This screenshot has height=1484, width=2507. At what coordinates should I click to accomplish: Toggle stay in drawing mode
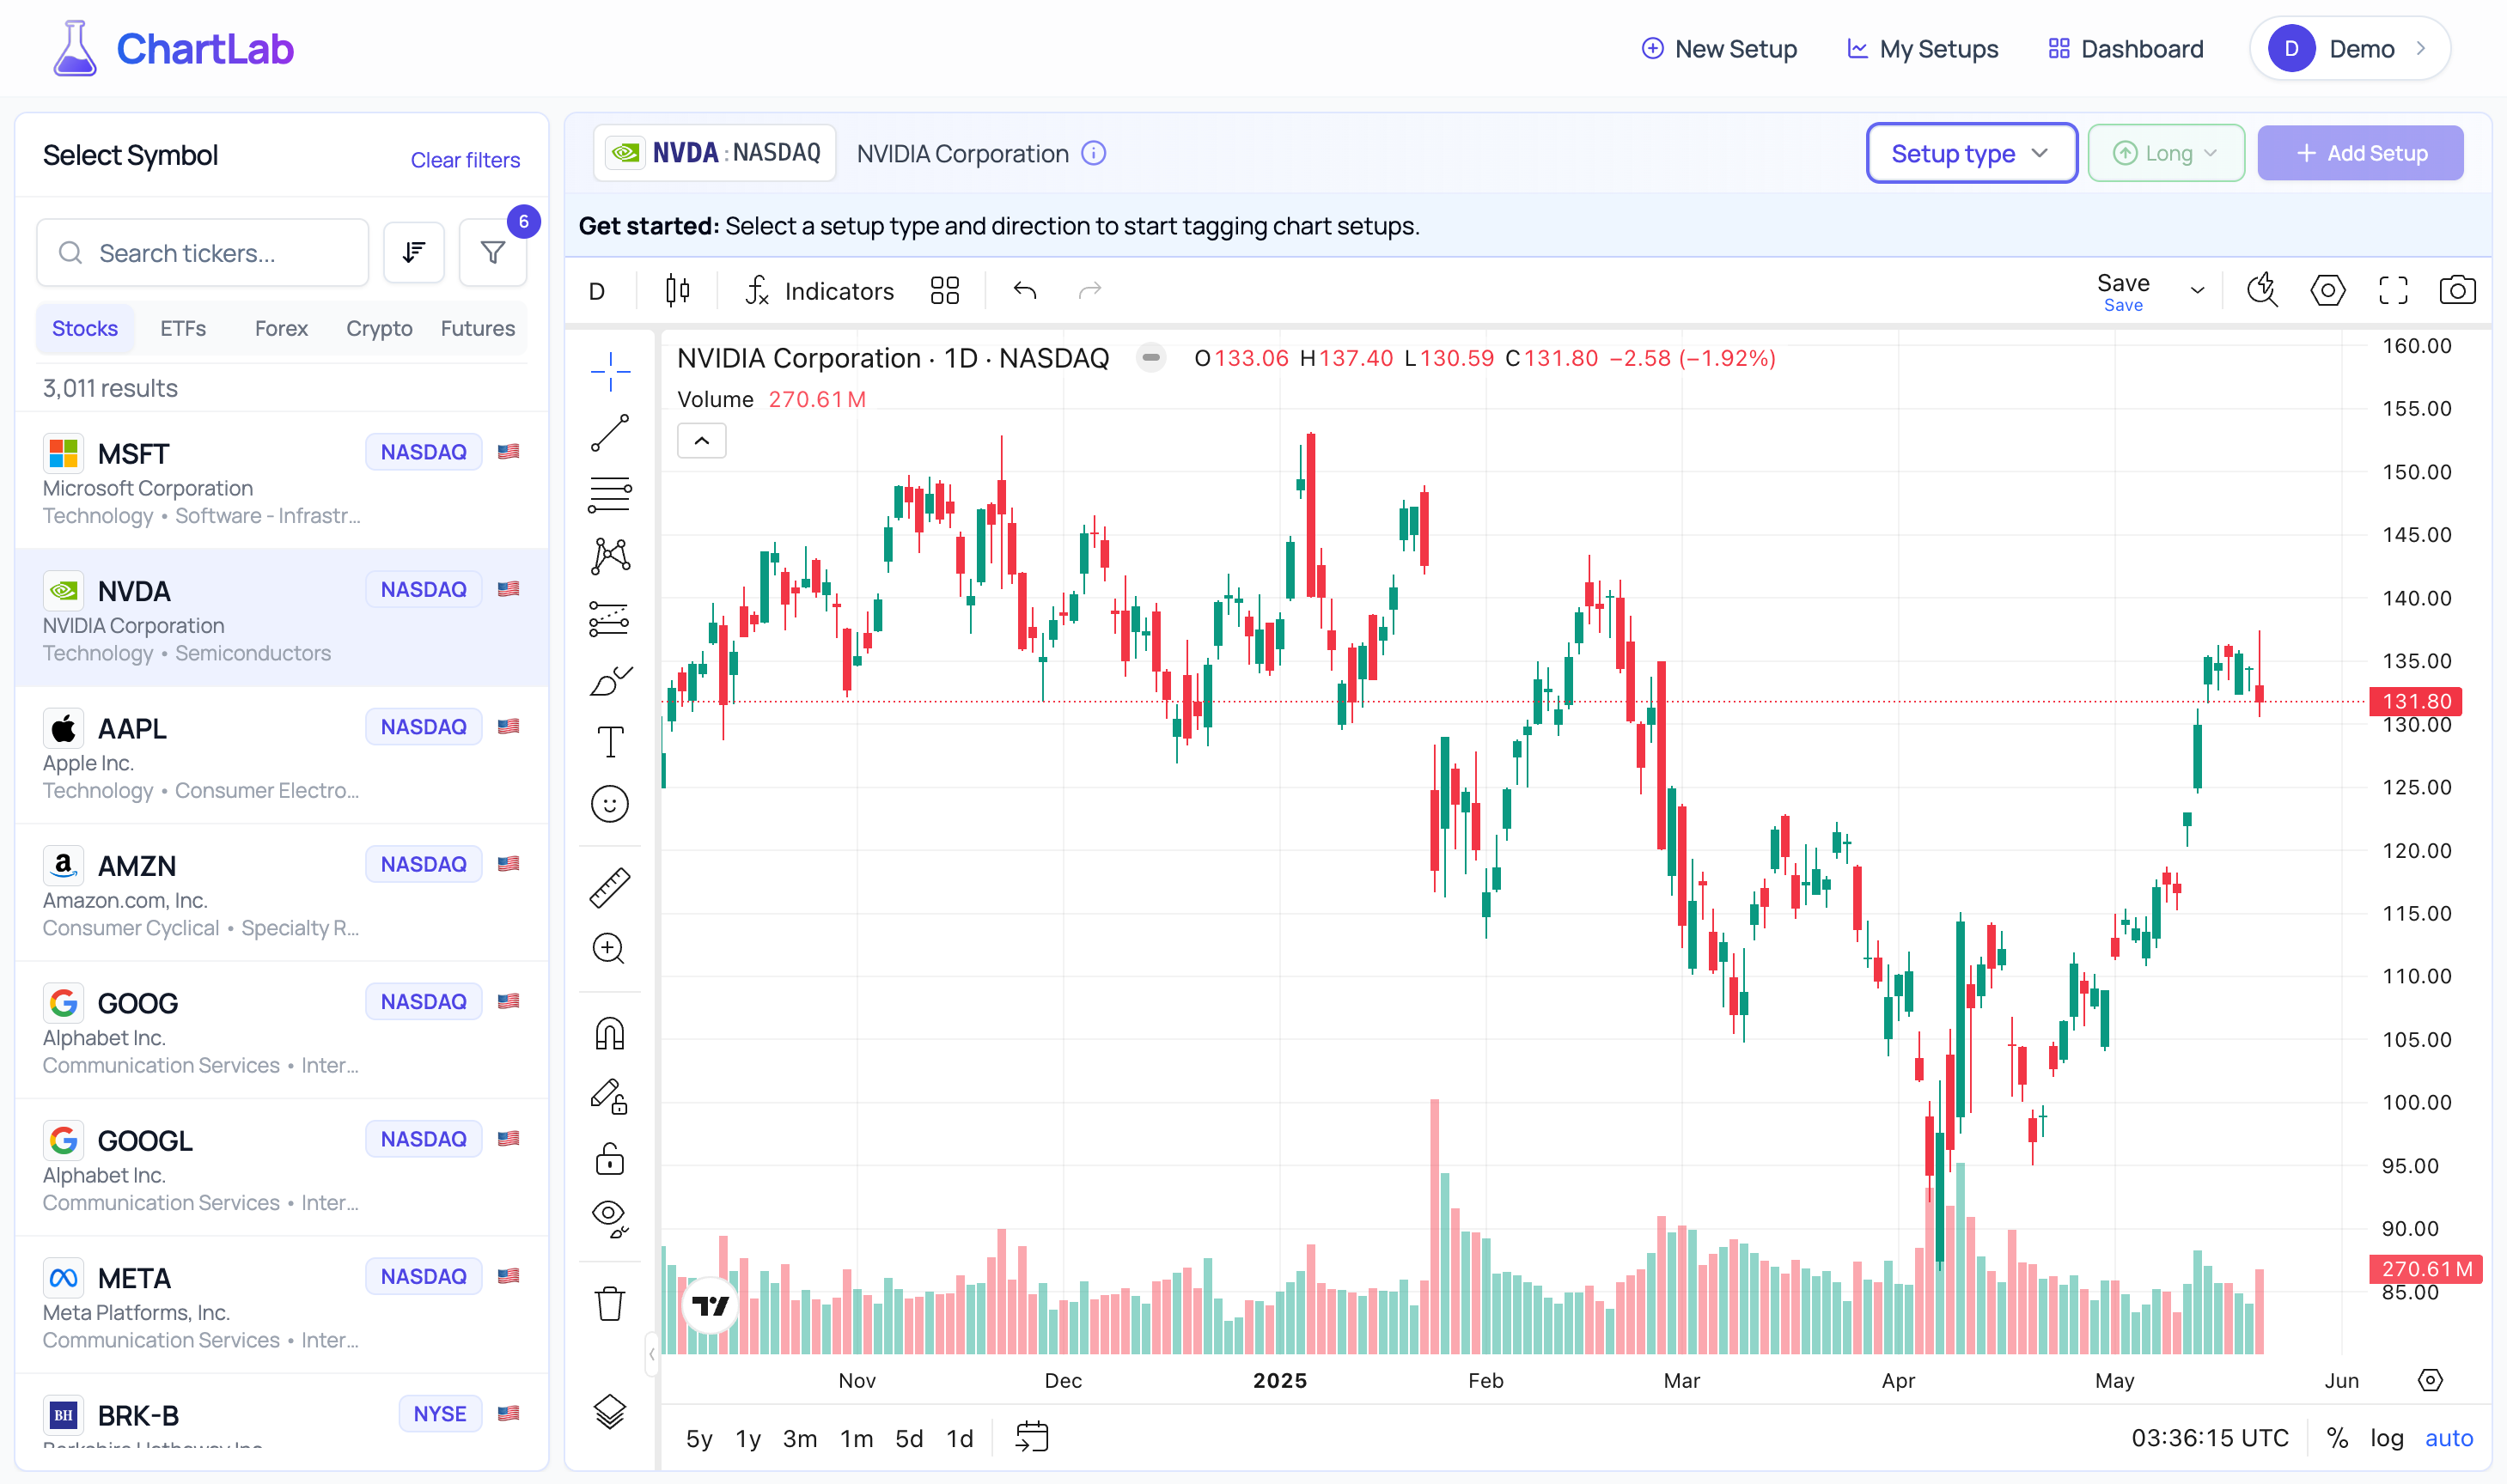click(x=609, y=1097)
